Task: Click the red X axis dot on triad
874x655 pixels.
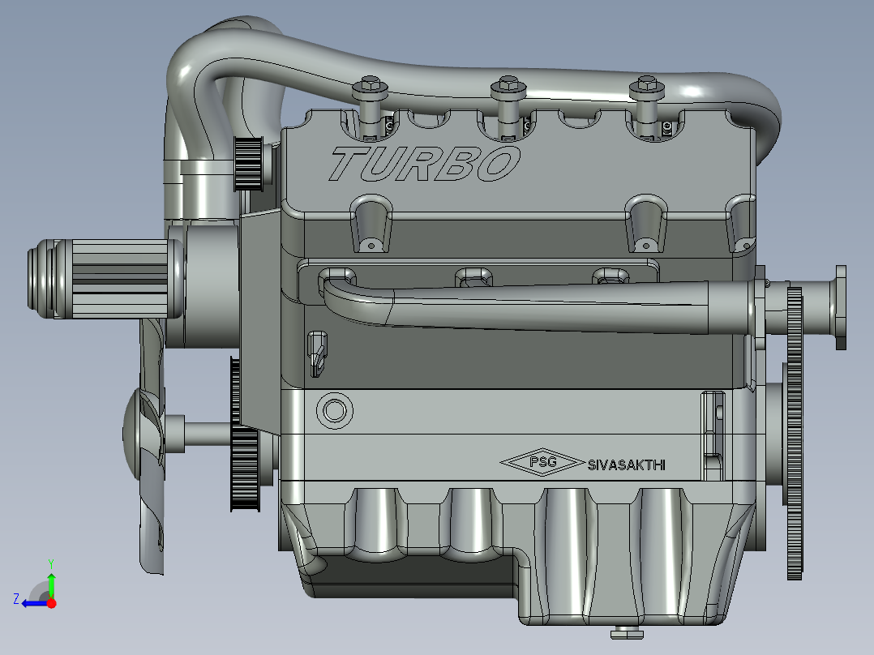Action: click(x=51, y=603)
